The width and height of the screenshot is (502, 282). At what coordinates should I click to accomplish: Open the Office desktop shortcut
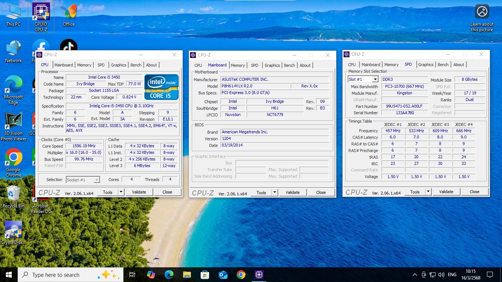pos(69,15)
